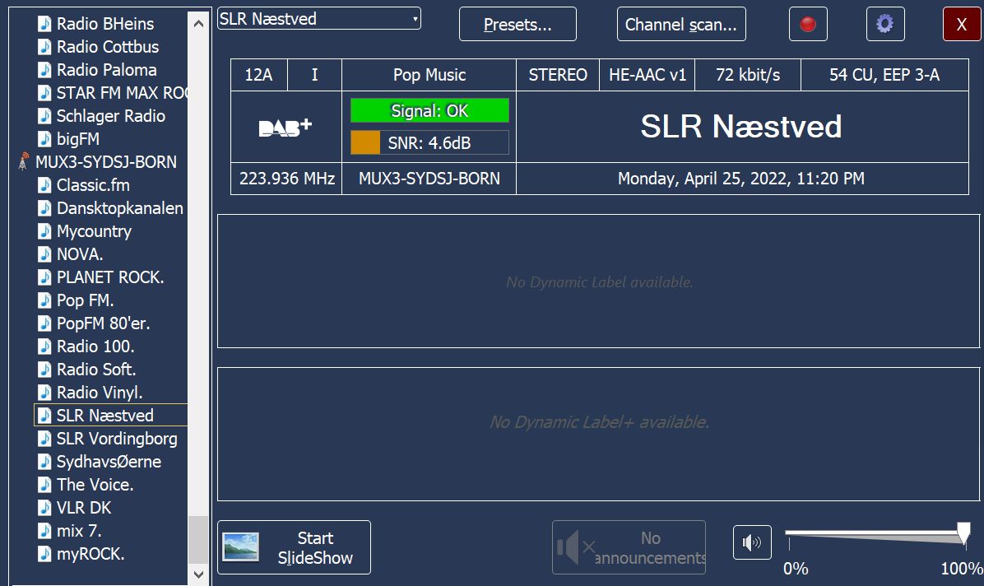Click the station list scrollbar thumb
Viewport: 984px width, 586px height.
(198, 540)
